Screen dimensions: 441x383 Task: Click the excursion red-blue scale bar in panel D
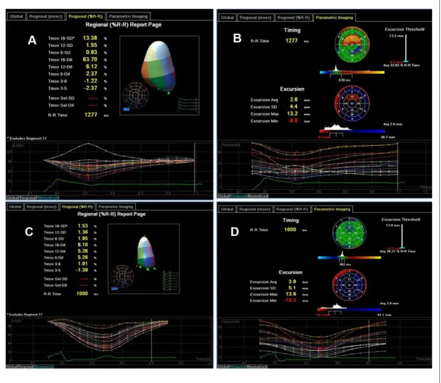(x=350, y=309)
